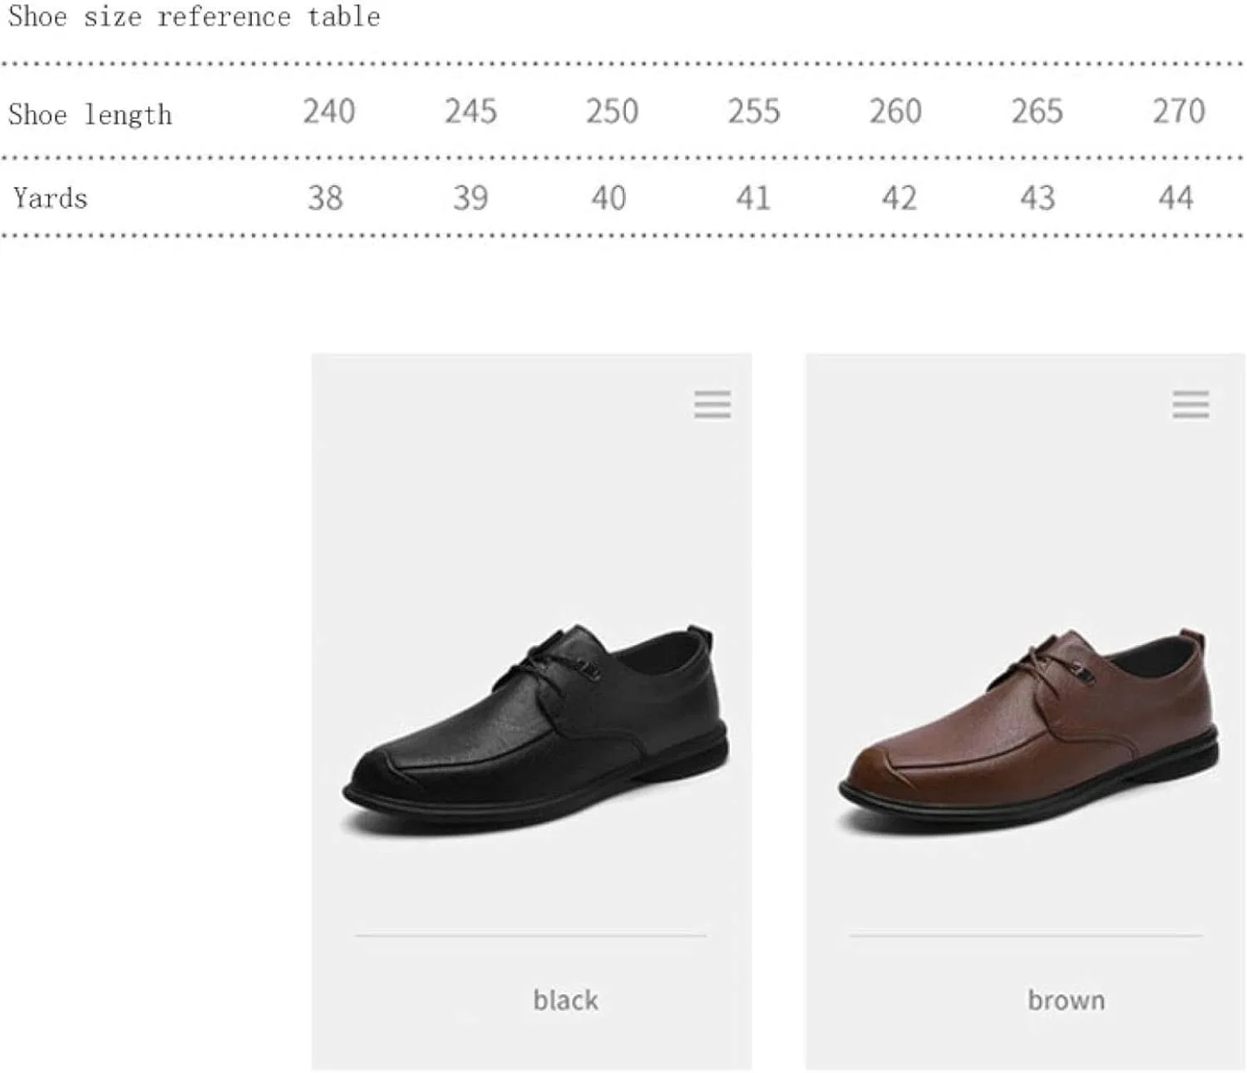
Task: Select shoe length 265
Action: point(1037,111)
